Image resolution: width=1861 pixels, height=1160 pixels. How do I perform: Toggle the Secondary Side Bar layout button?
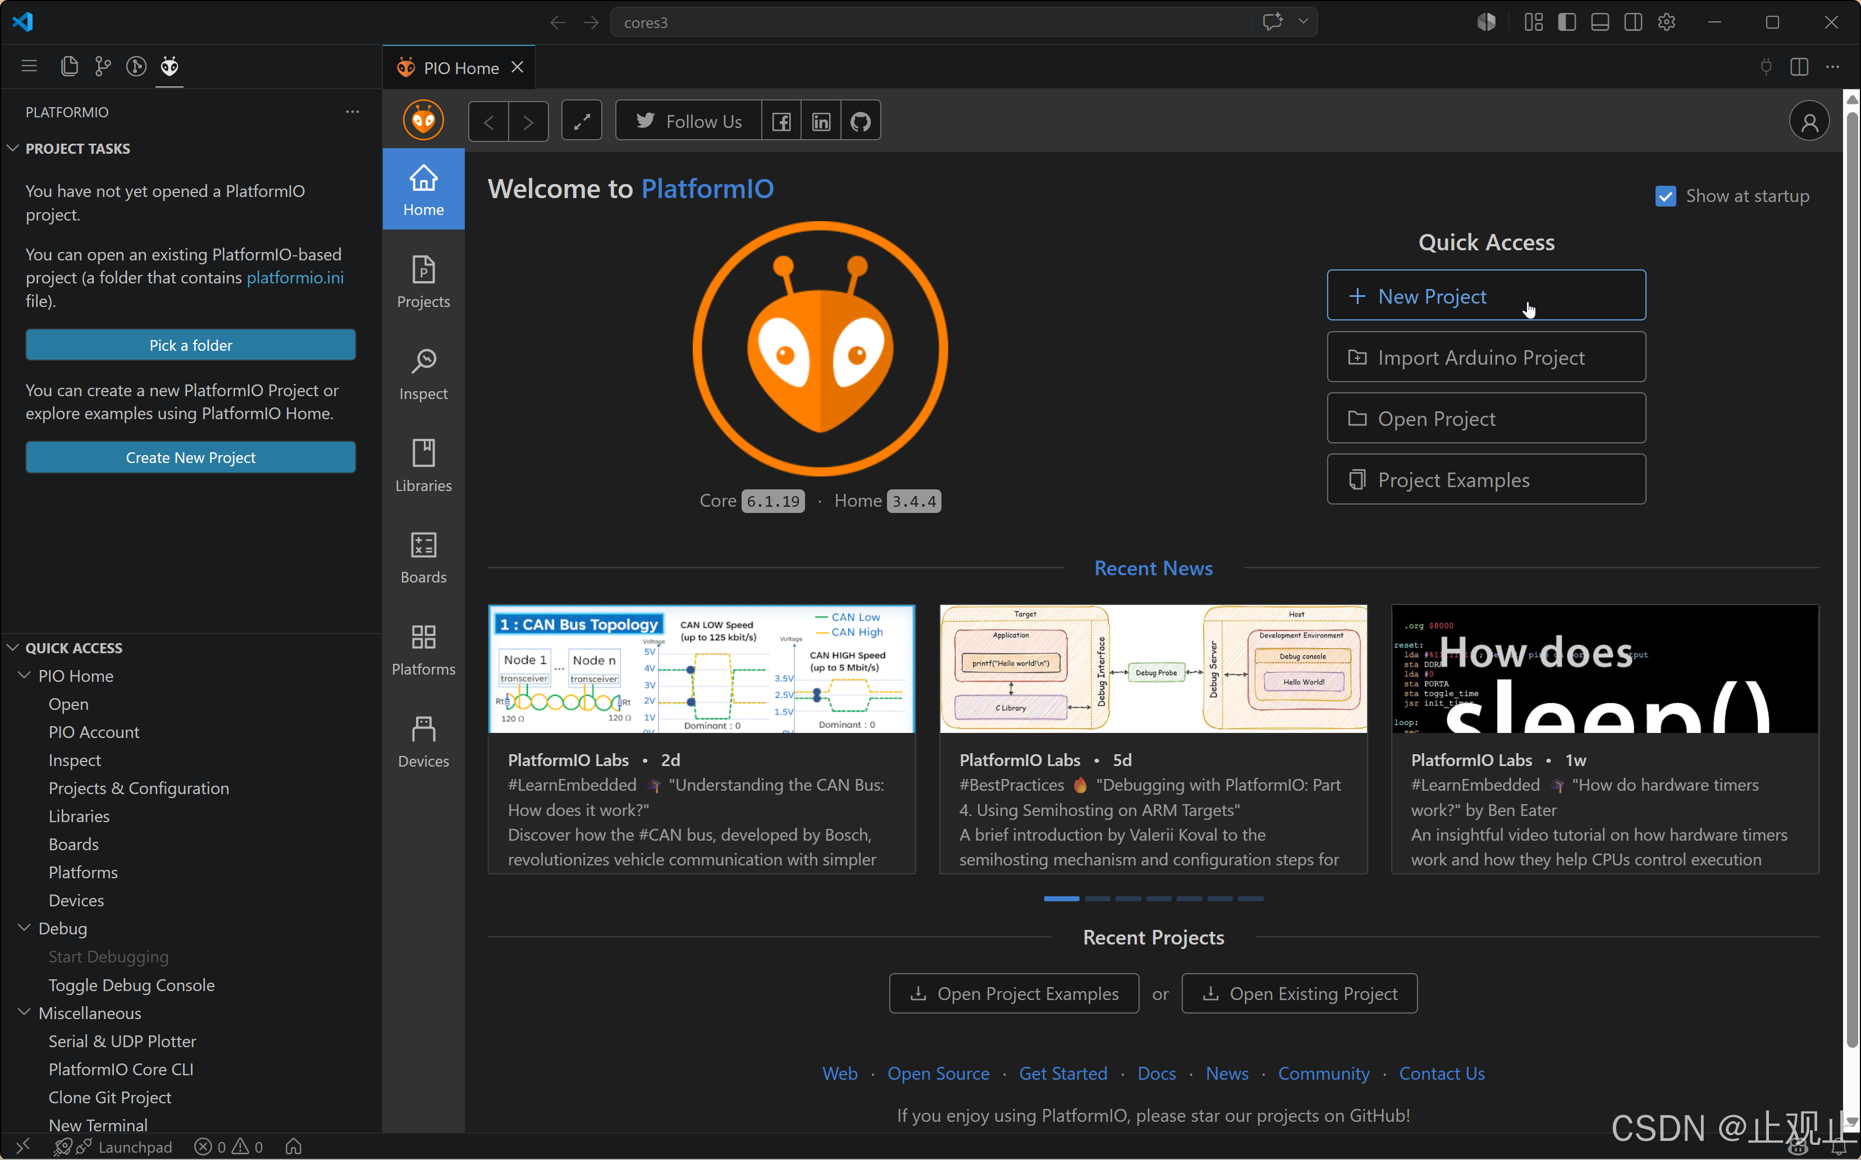pos(1633,22)
